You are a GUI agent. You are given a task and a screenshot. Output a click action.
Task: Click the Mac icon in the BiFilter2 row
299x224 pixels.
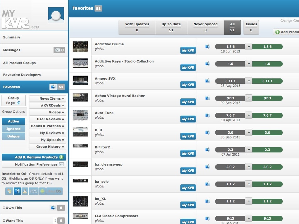point(208,150)
